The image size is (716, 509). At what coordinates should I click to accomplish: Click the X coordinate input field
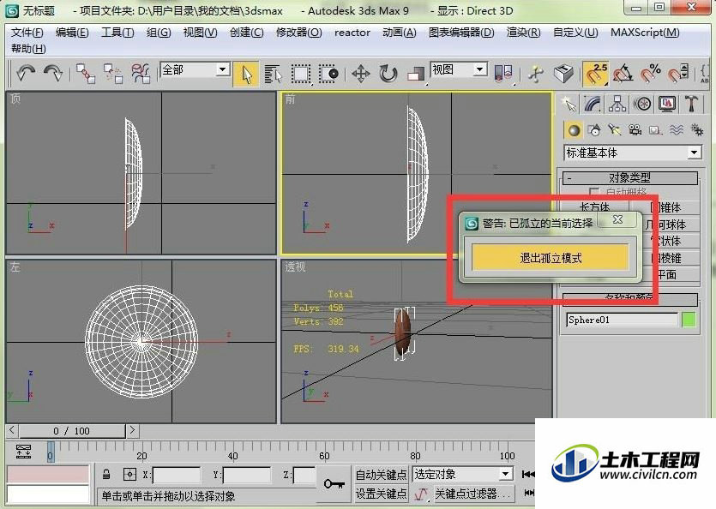(177, 475)
